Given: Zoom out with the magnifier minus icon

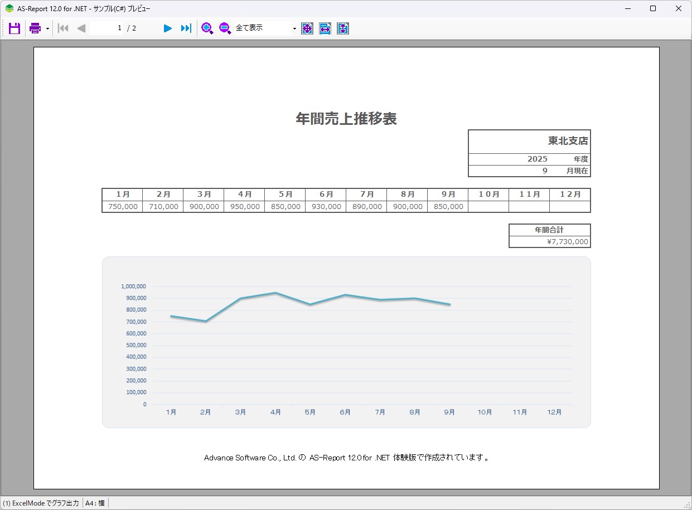Looking at the screenshot, I should pyautogui.click(x=225, y=28).
